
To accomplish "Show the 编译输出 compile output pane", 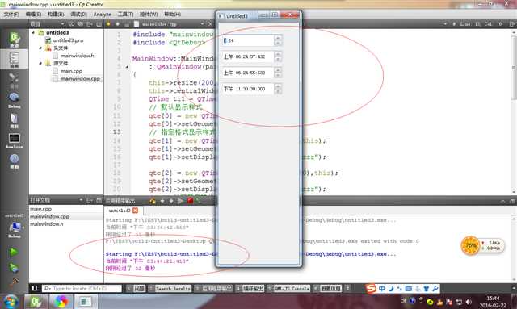I will (250, 289).
